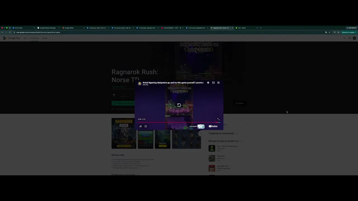Seek on the red video progress bar
This screenshot has height=201, width=358.
click(x=179, y=122)
